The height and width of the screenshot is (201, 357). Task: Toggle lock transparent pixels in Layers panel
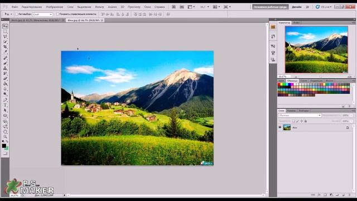point(293,121)
